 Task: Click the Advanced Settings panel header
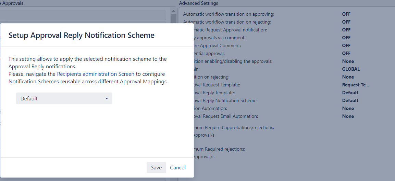tap(198, 3)
